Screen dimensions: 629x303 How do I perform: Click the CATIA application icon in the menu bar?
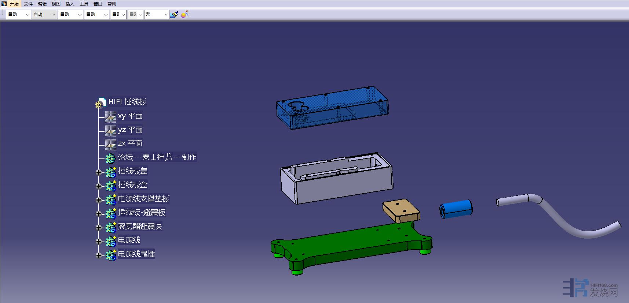[4, 4]
